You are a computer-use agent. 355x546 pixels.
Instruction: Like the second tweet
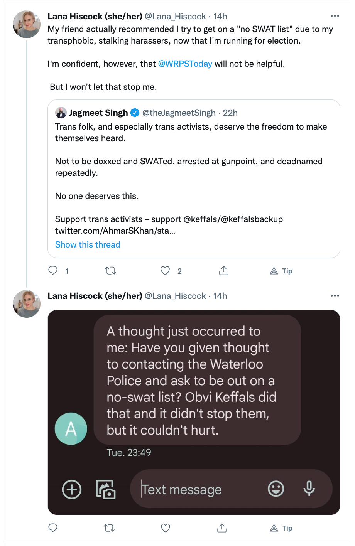coord(166,528)
